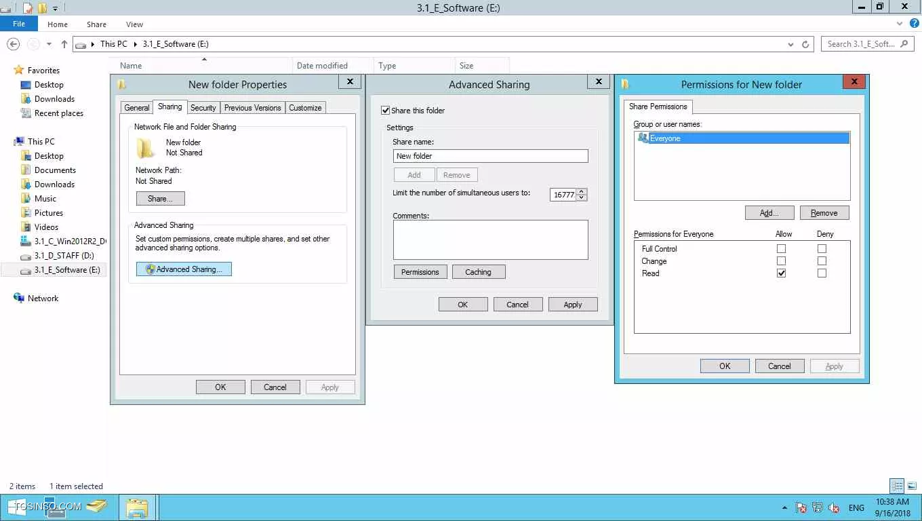The height and width of the screenshot is (521, 922).
Task: Show hidden tray icons arrow
Action: 785,507
